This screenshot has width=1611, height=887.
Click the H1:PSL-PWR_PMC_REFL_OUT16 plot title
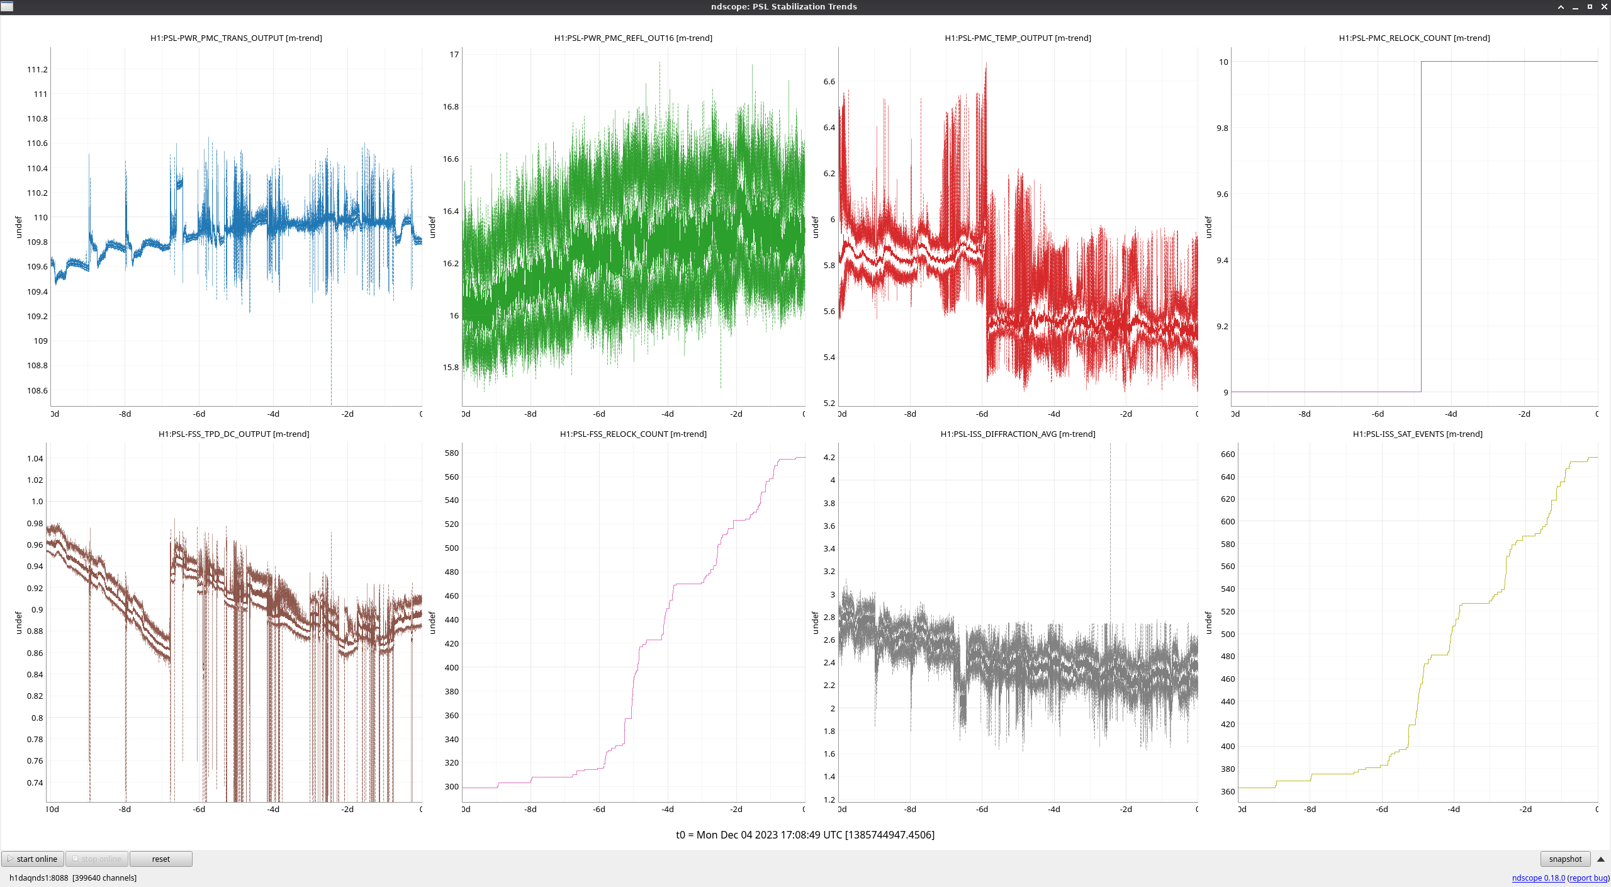[633, 38]
